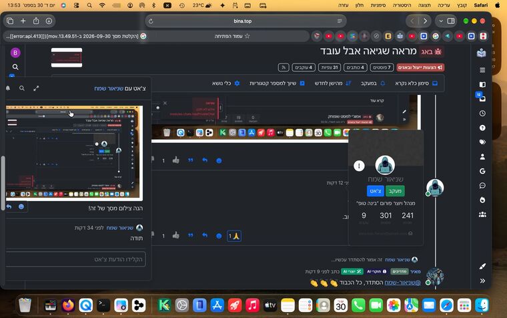The image size is (507, 318).
Task: Click סימון כלא נקרא mark unread
Action: tap(416, 84)
